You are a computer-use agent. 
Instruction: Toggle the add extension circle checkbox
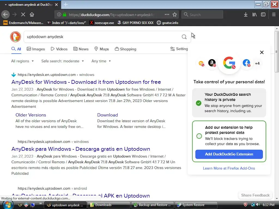click(x=199, y=136)
